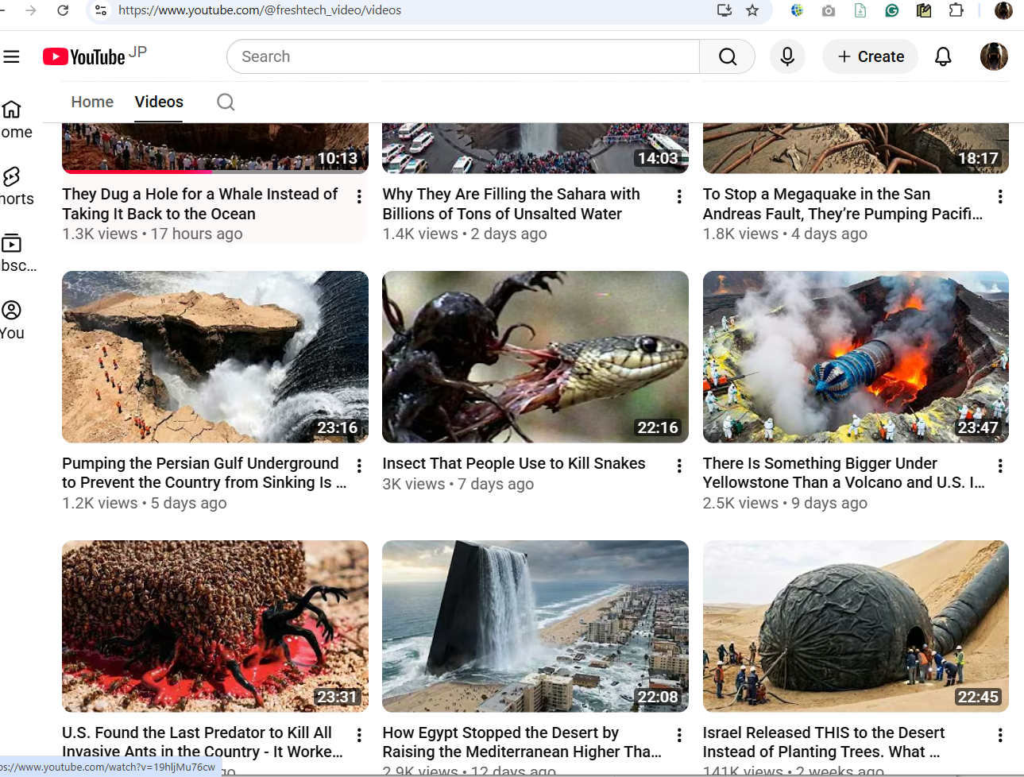Viewport: 1024px width, 777px height.
Task: Open 'They Dug a Hole for a Whale' title
Action: (200, 204)
